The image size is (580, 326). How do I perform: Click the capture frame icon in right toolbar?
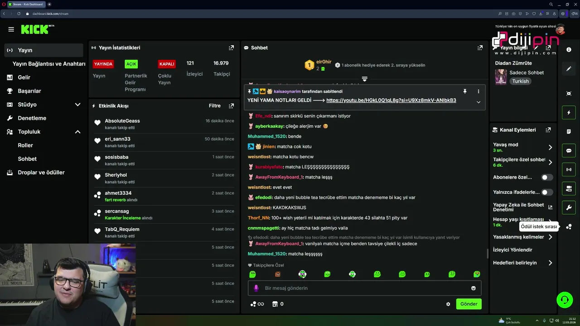pos(569,94)
